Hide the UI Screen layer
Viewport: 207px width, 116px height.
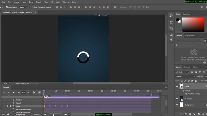tap(177, 99)
